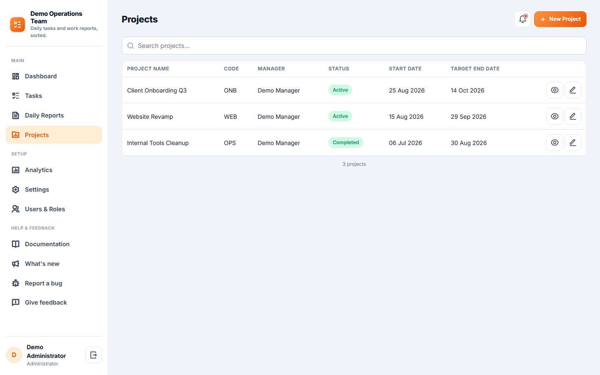Click the Demo Administrator user name

click(x=46, y=351)
